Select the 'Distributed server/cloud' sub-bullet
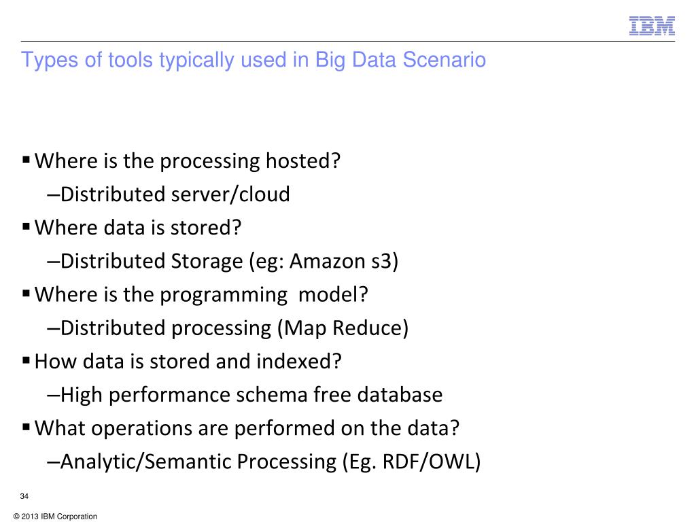The height and width of the screenshot is (522, 696). click(169, 194)
